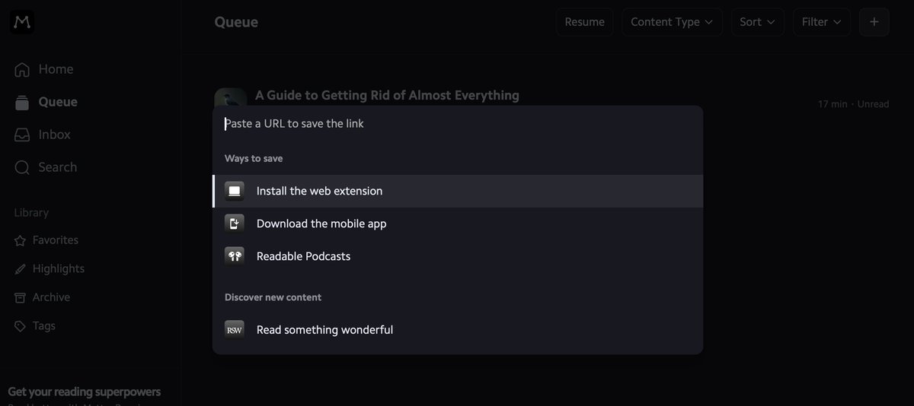Click the Resume button

tap(585, 22)
